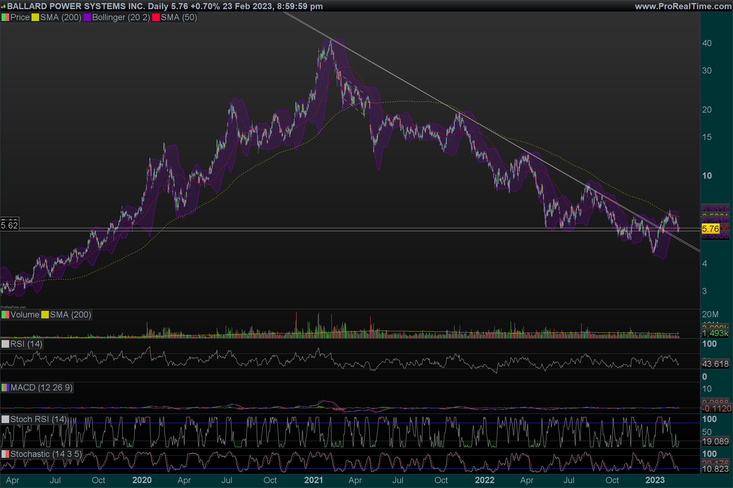Click the 2023 year marker on the time axis
Viewport: 733px width, 488px height.
click(655, 480)
